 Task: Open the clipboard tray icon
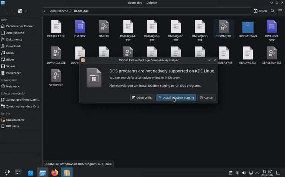point(231,173)
